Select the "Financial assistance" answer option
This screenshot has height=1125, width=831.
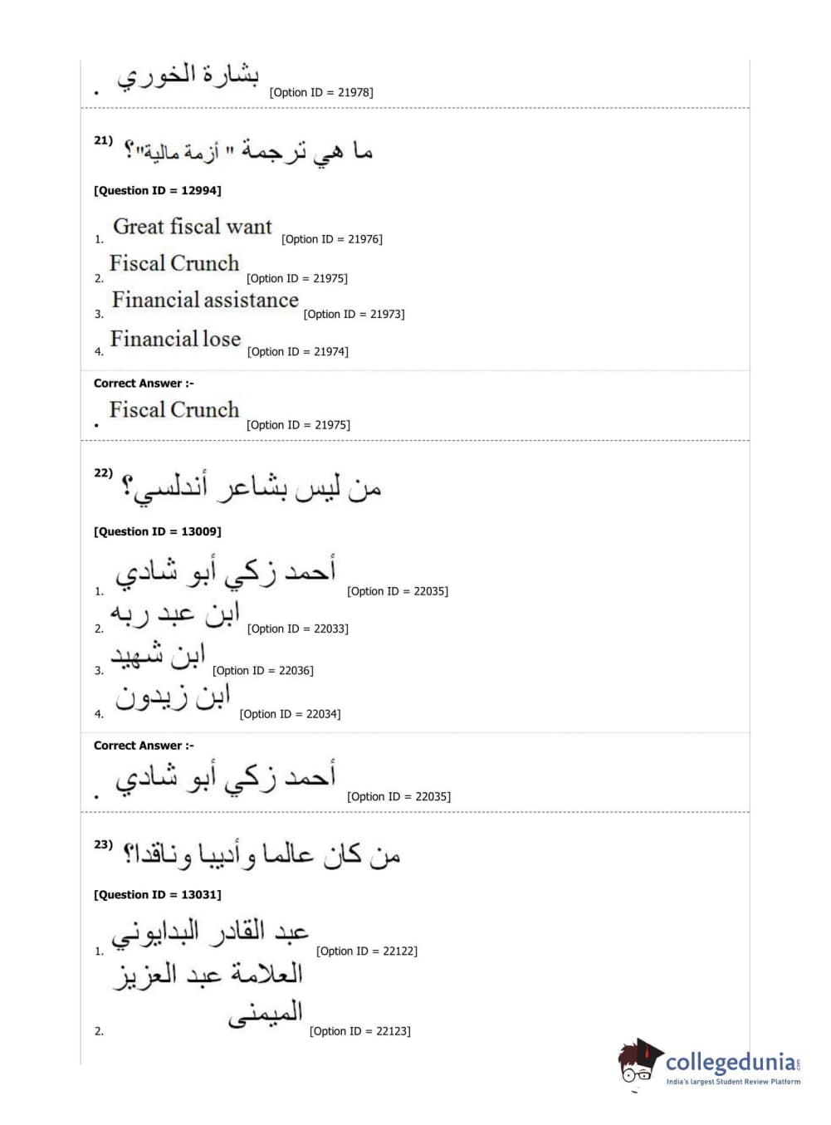pos(205,300)
